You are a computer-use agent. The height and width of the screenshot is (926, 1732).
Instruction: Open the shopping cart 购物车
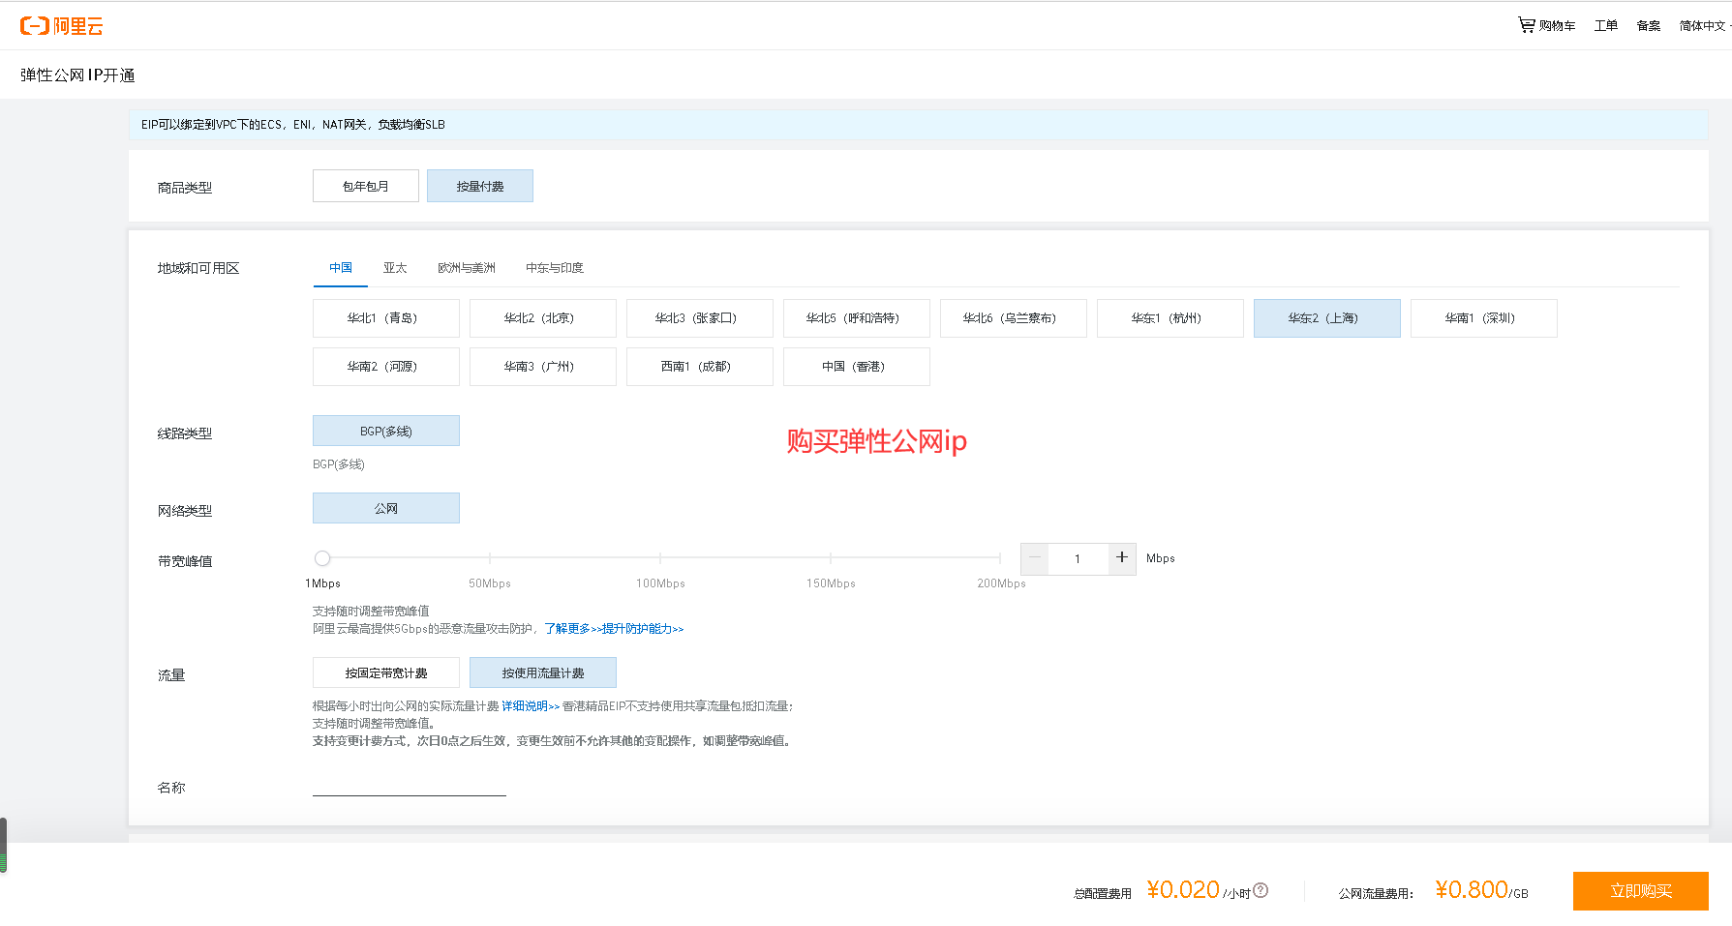click(x=1546, y=25)
